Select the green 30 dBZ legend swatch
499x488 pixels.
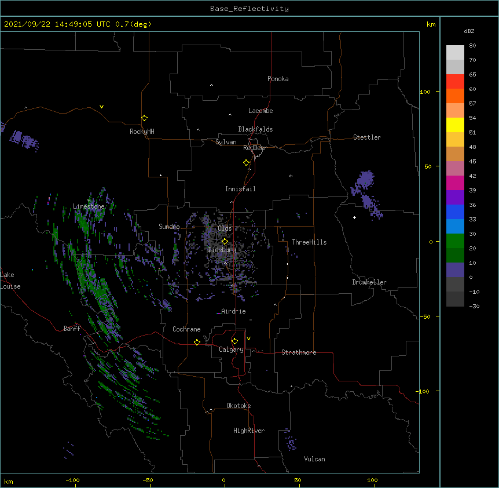(455, 241)
